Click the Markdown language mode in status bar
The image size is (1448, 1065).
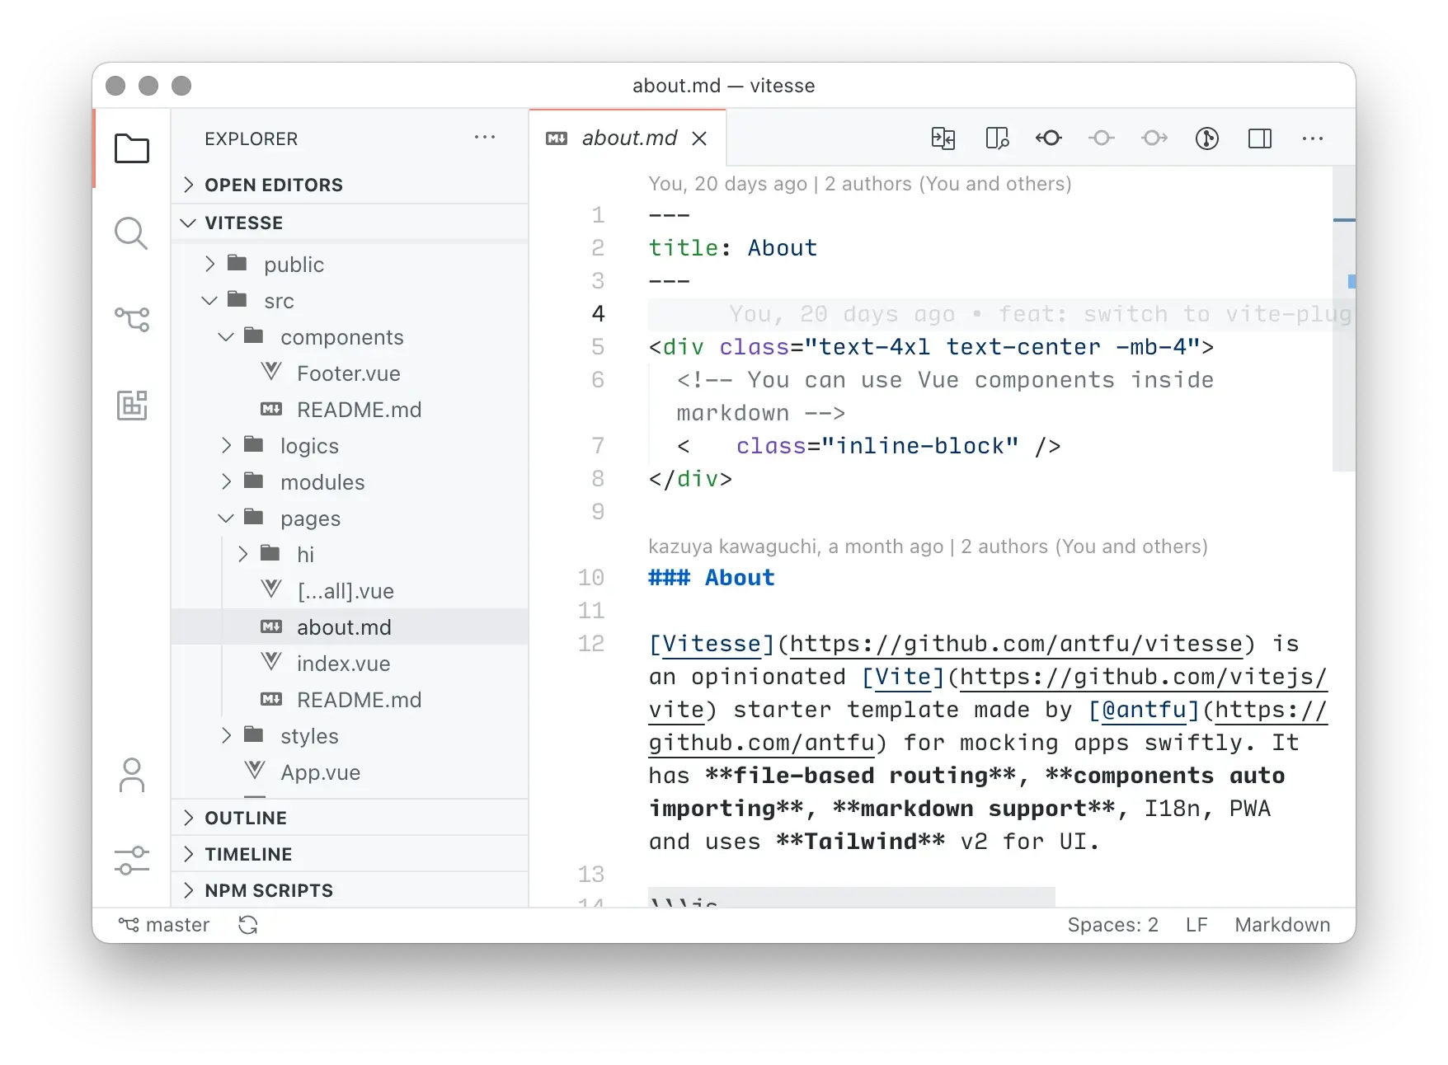[x=1281, y=925]
